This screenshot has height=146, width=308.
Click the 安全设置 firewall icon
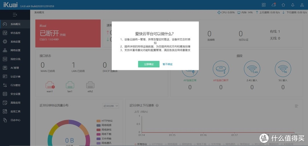(x=5, y=94)
